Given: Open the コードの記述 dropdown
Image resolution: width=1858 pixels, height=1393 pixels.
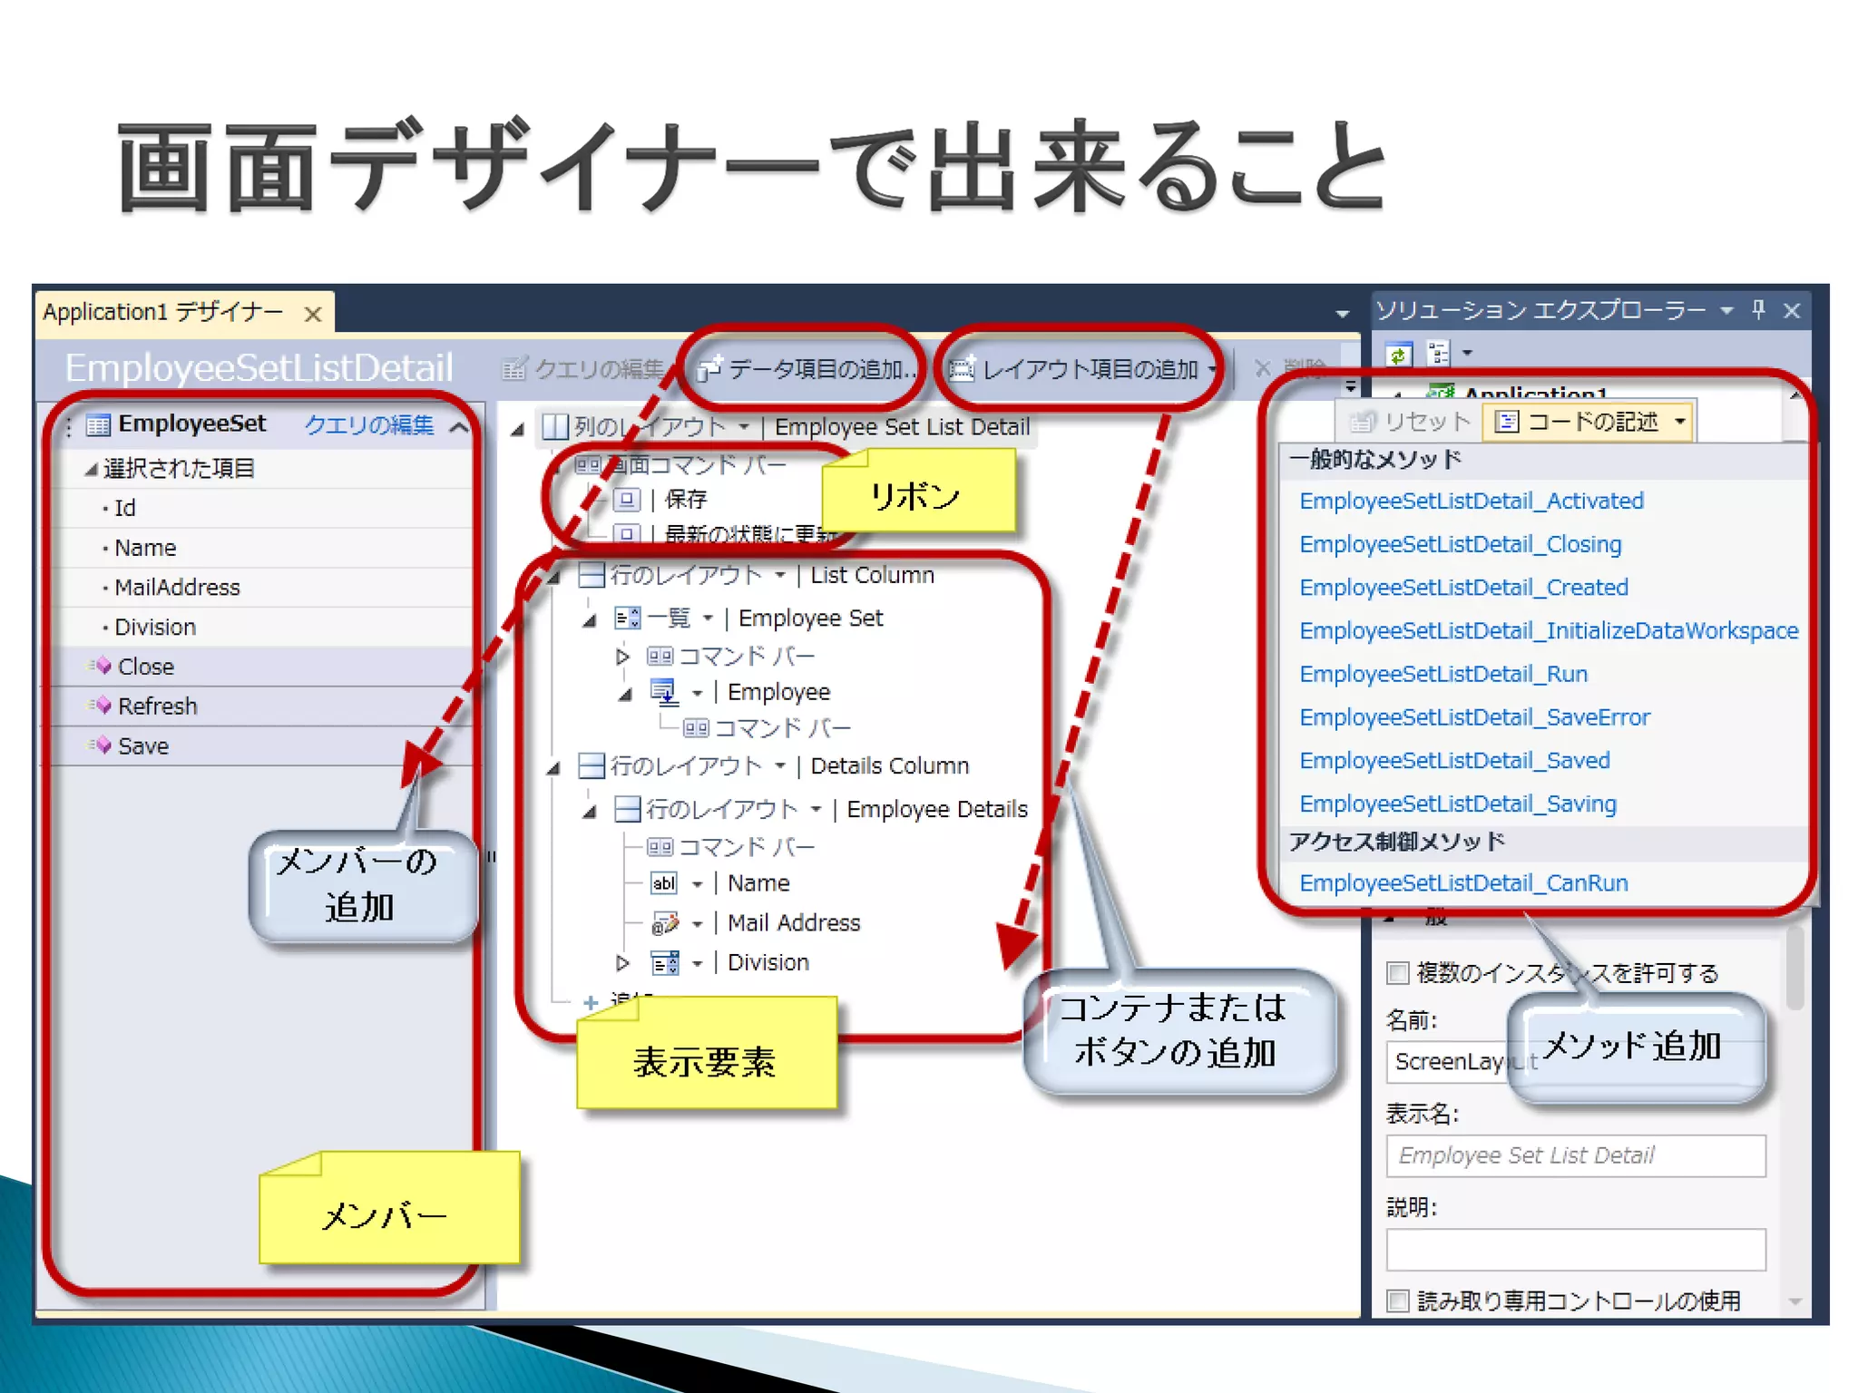Looking at the screenshot, I should pos(1680,422).
